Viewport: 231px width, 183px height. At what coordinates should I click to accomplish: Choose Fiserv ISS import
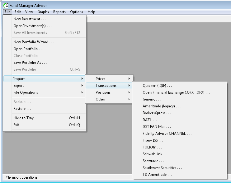179,140
